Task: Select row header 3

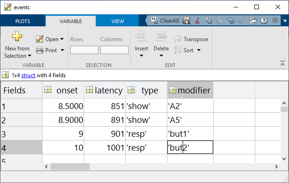Action: (21, 134)
